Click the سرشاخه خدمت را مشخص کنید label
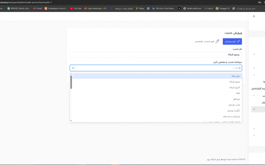The height and width of the screenshot is (165, 265). tap(227, 62)
